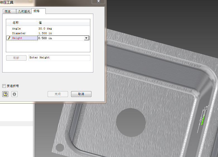The height and width of the screenshot is (157, 218).
Task: Open the 几何图元 tab
Action: tap(23, 11)
